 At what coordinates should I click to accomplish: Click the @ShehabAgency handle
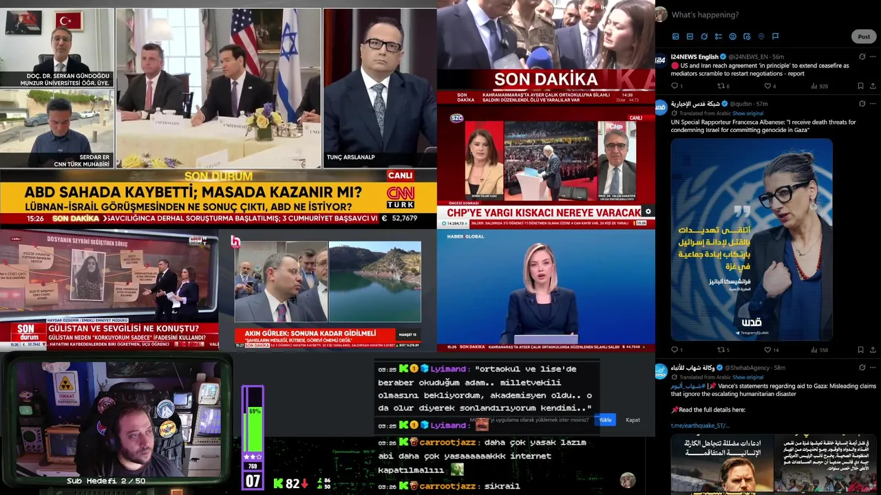point(747,368)
